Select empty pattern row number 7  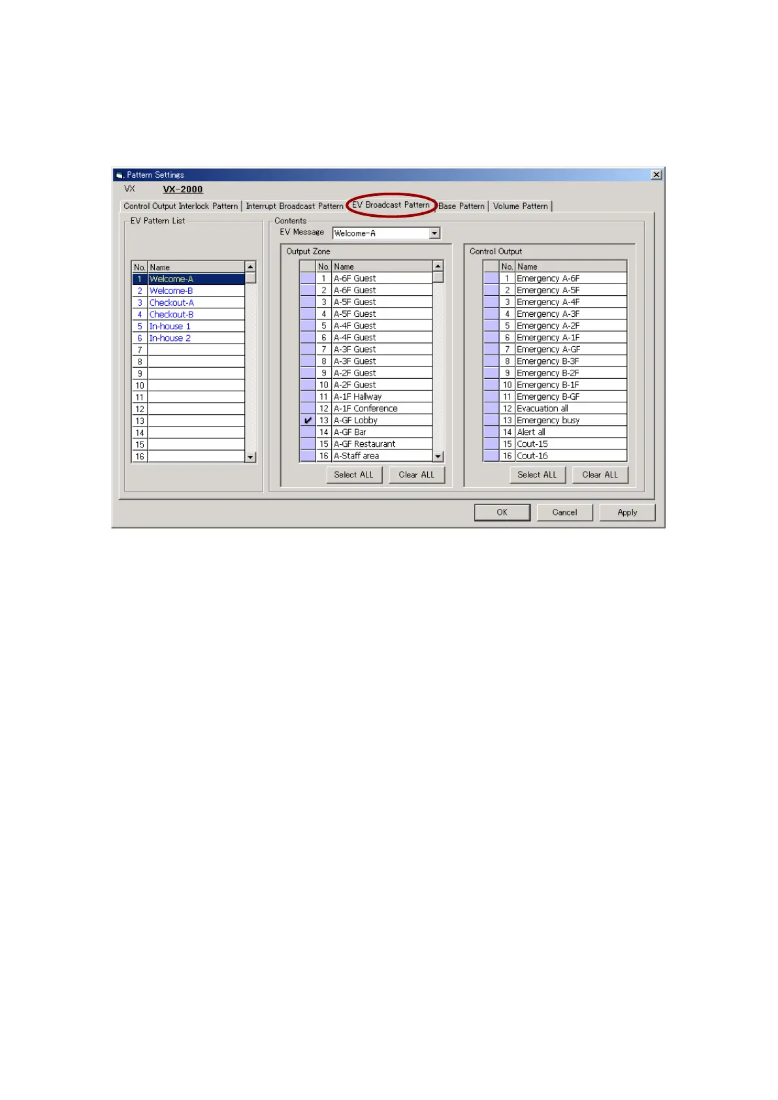[188, 349]
